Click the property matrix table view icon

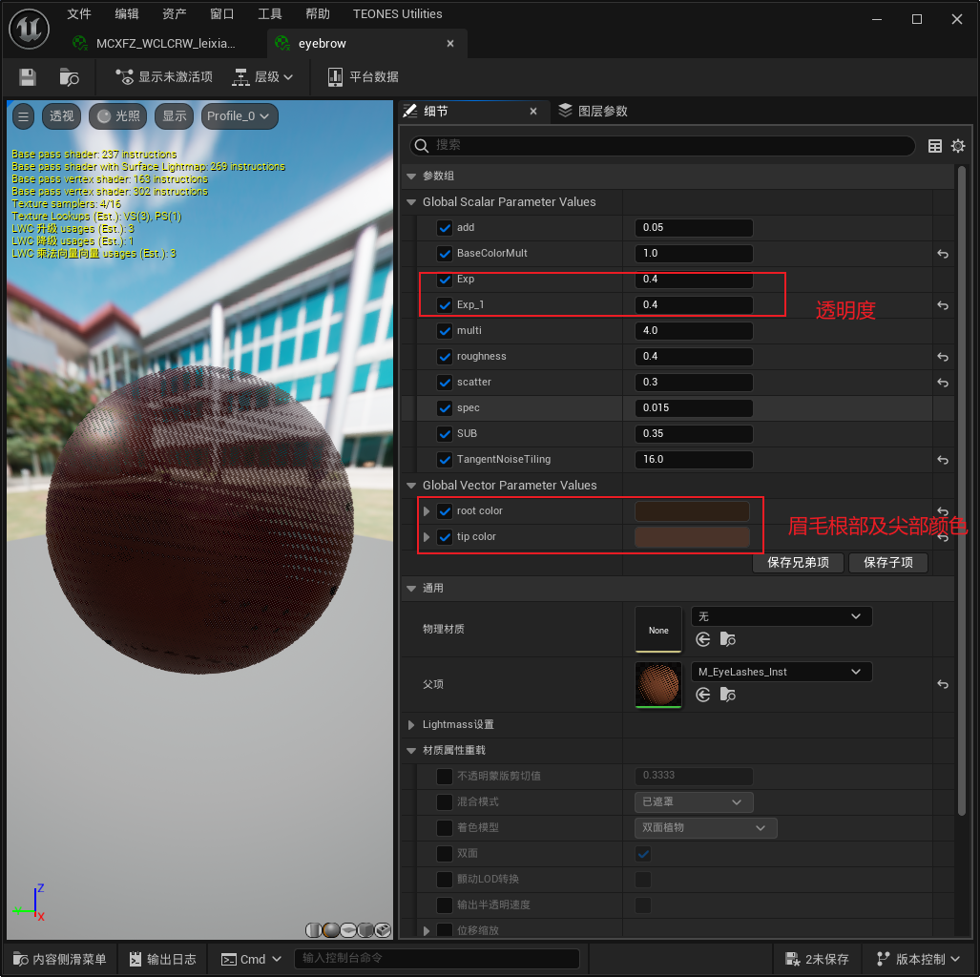coord(935,146)
